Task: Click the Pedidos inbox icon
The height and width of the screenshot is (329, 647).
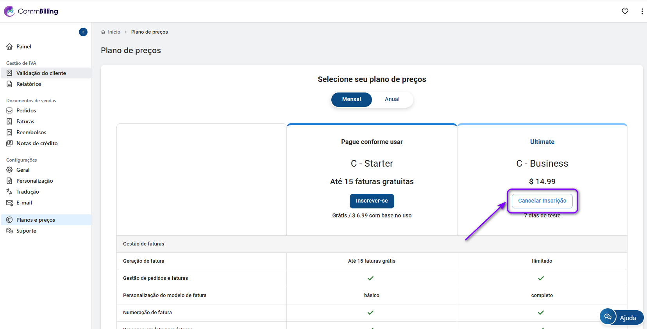Action: pos(9,110)
